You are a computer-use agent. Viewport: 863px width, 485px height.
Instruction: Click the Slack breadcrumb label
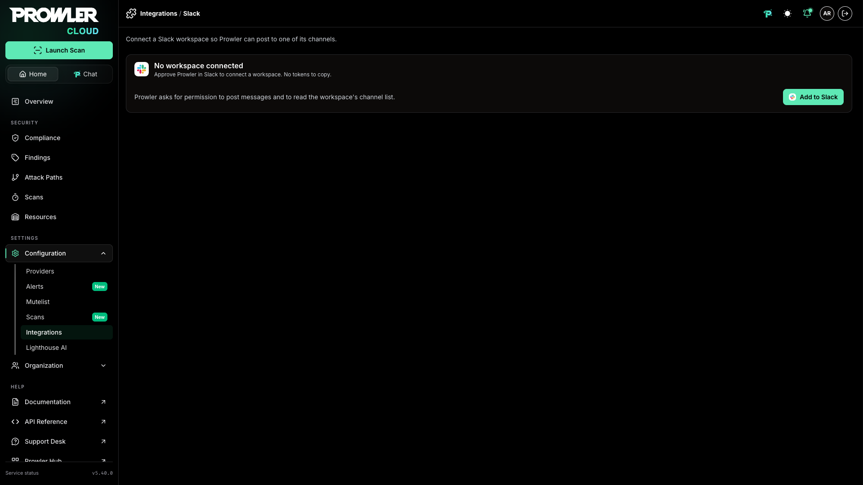(x=191, y=13)
